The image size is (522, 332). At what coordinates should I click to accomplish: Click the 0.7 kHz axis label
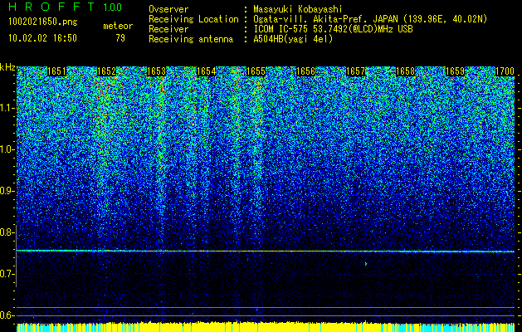point(7,274)
